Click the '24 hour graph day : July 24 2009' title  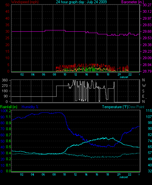81,2
